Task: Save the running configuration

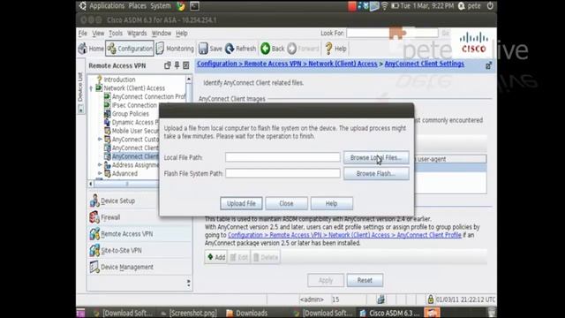Action: pos(210,49)
